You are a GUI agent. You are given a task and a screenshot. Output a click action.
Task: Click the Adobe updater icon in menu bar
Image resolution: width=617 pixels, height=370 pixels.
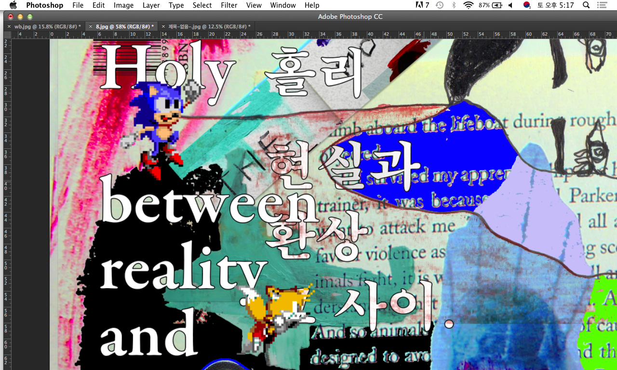[422, 5]
